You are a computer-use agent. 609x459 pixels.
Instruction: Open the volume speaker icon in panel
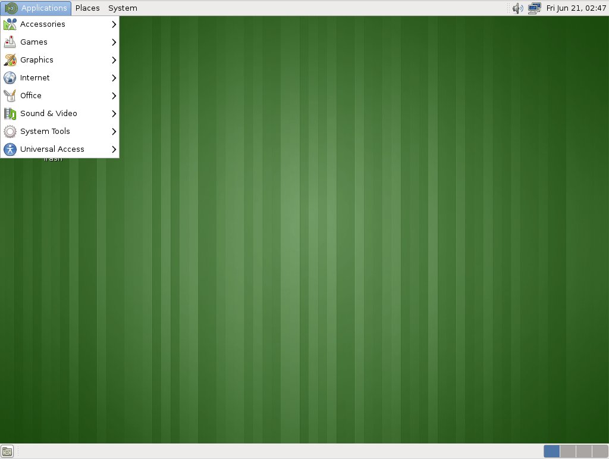517,8
